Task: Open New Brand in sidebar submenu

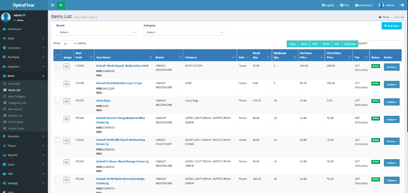Action: click(x=24, y=109)
